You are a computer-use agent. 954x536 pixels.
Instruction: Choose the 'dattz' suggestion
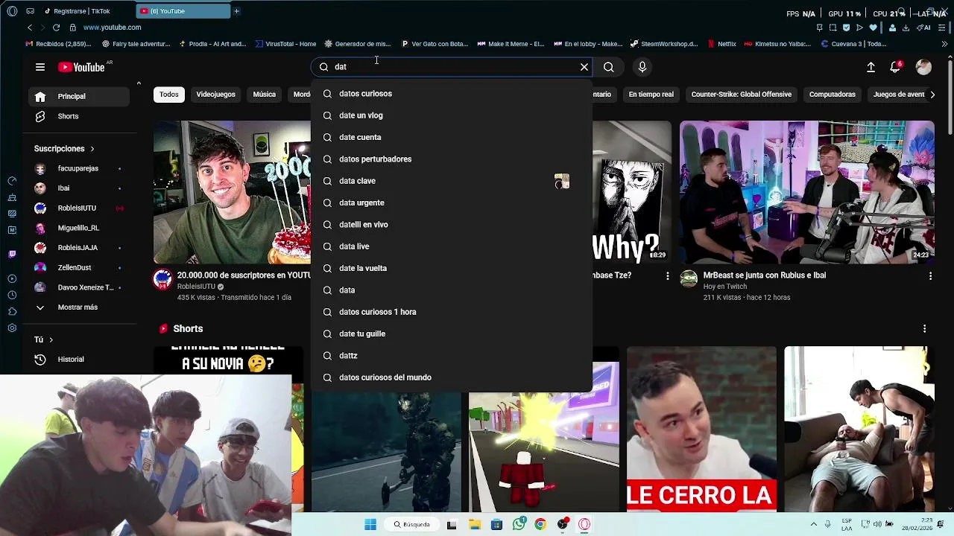pyautogui.click(x=452, y=356)
